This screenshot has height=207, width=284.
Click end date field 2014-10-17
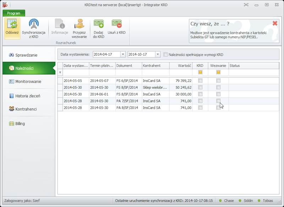[x=141, y=54]
